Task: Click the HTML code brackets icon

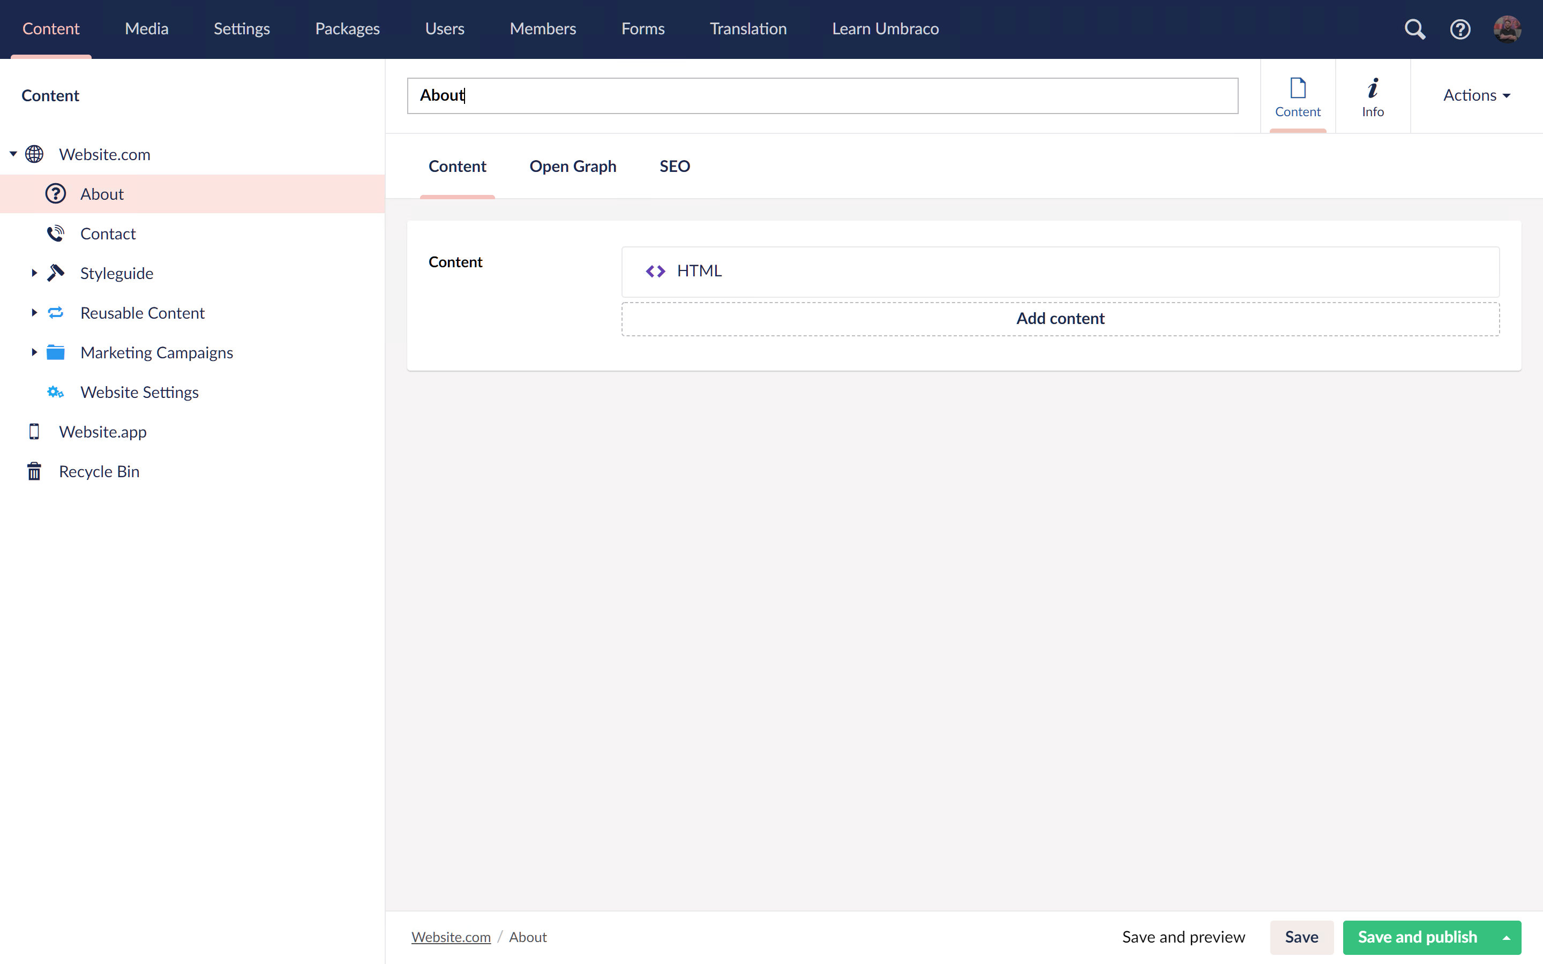Action: click(655, 272)
